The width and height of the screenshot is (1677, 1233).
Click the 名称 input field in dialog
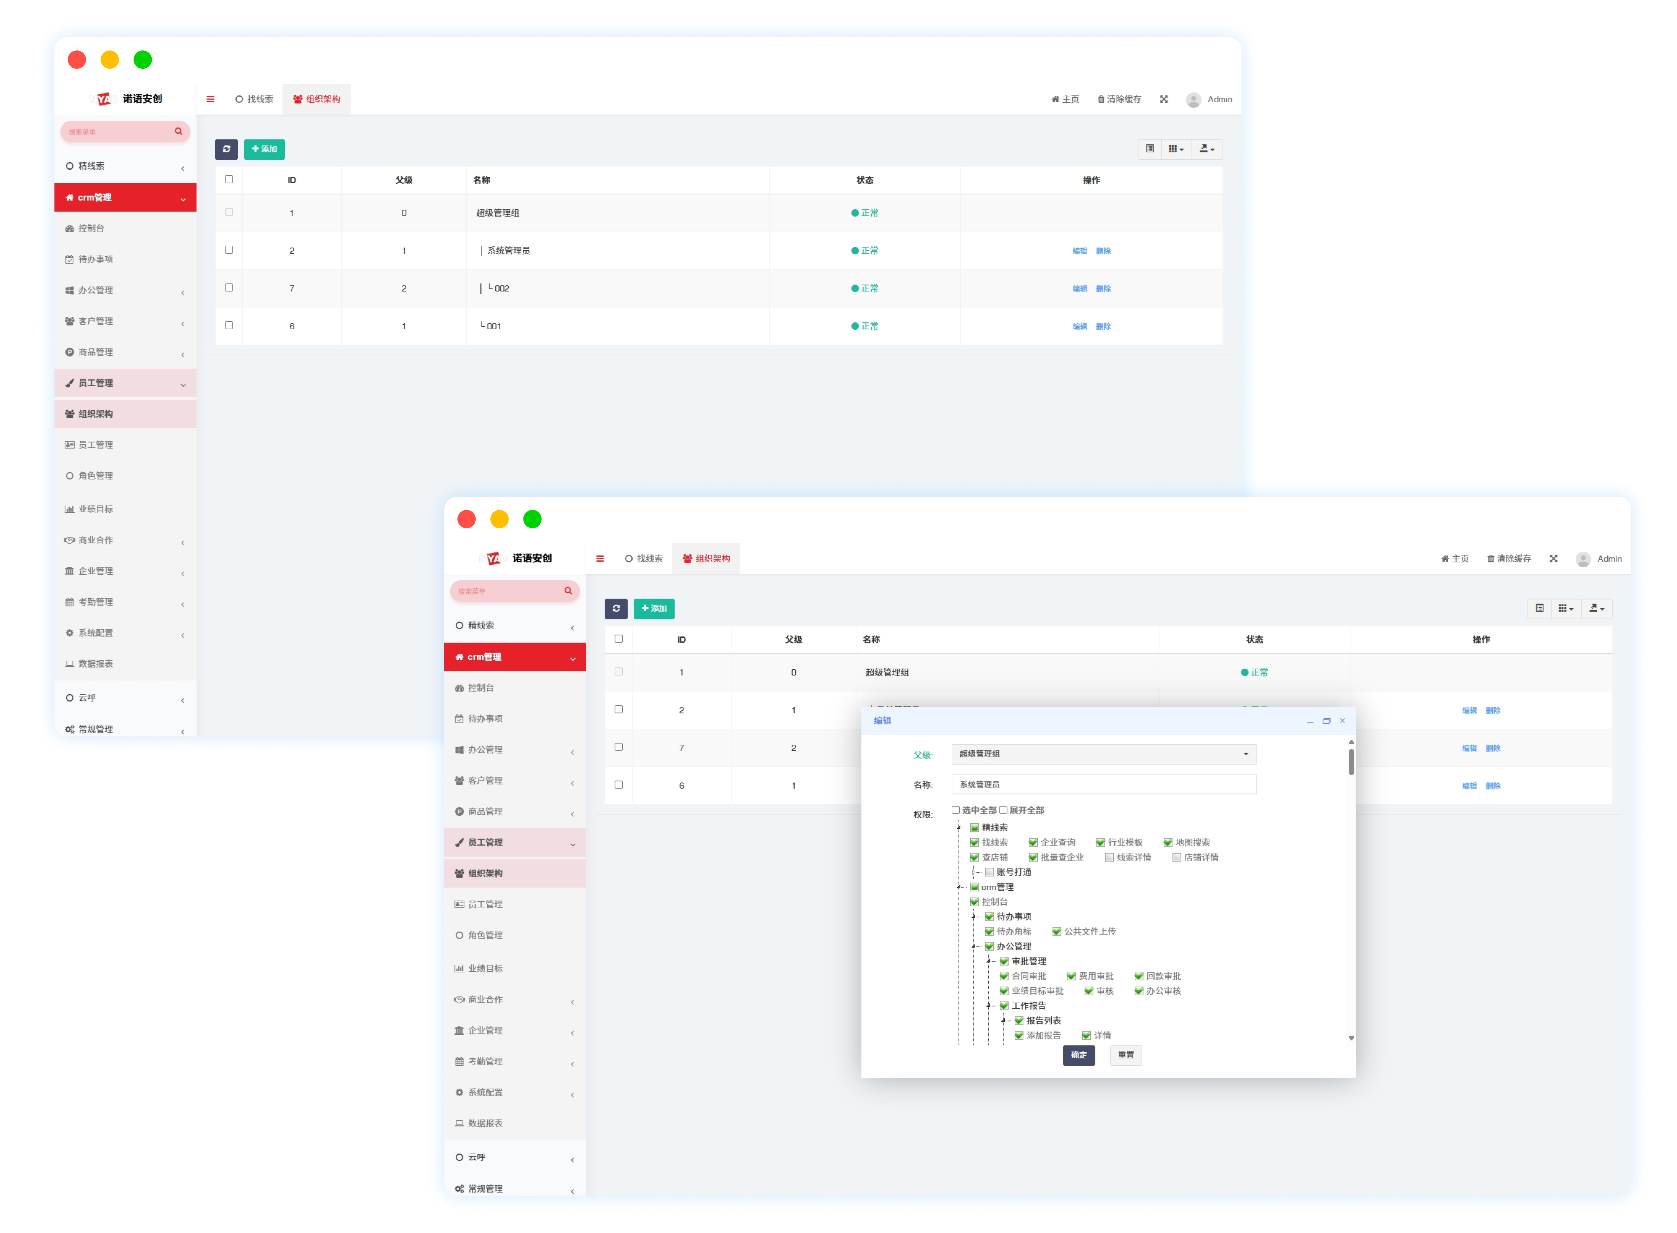click(x=1103, y=784)
